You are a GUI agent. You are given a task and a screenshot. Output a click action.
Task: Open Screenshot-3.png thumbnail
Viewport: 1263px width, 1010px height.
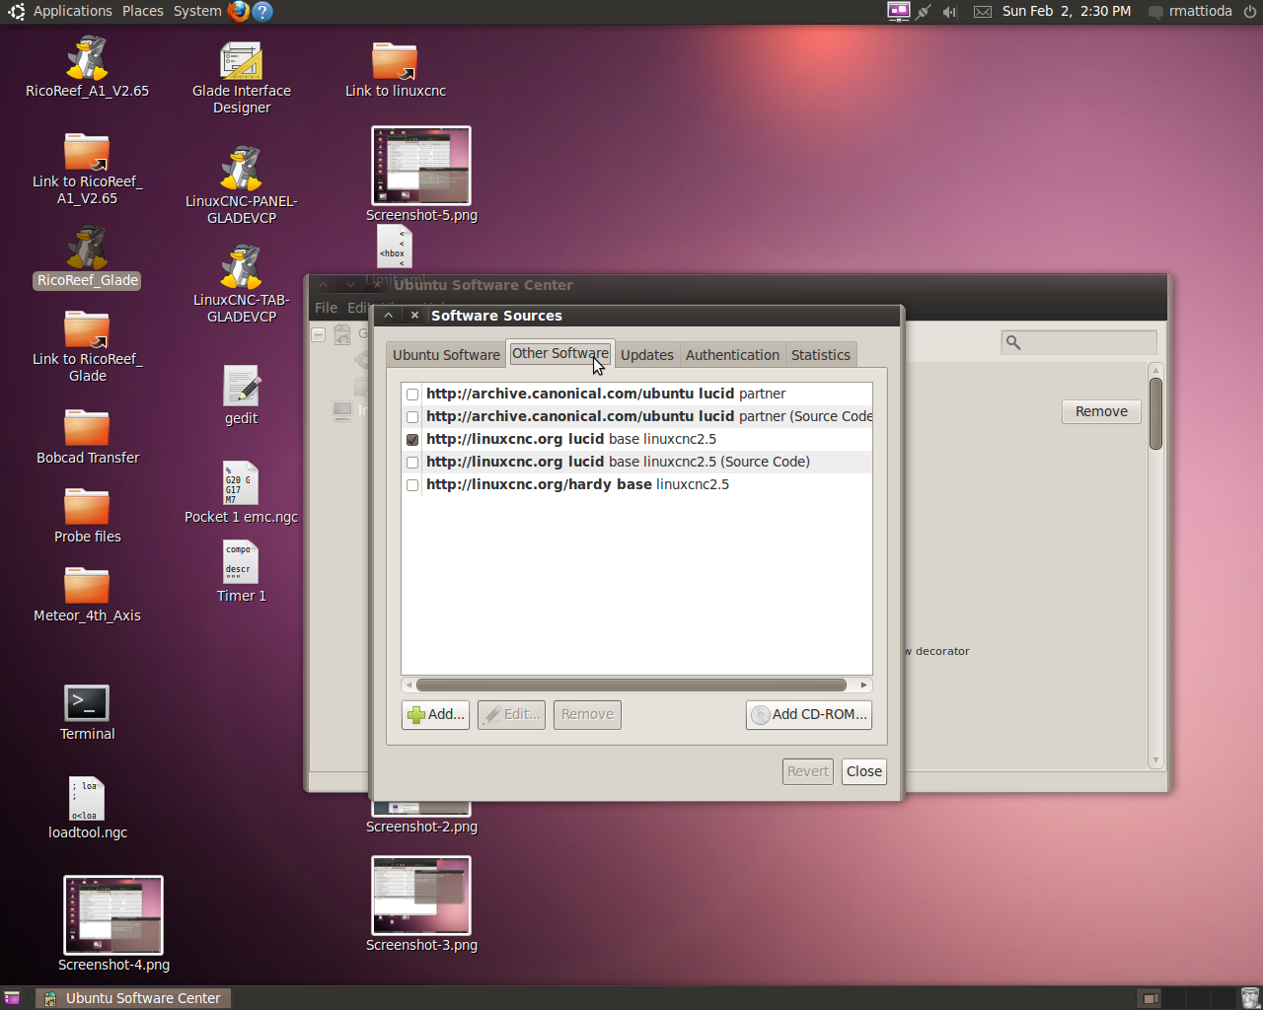point(421,896)
